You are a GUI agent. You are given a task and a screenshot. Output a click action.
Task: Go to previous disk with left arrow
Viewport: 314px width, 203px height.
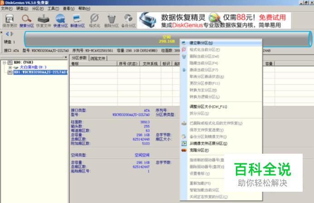[7, 34]
